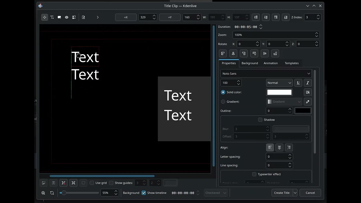Click the Create Title button
The height and width of the screenshot is (203, 361).
pyautogui.click(x=282, y=193)
